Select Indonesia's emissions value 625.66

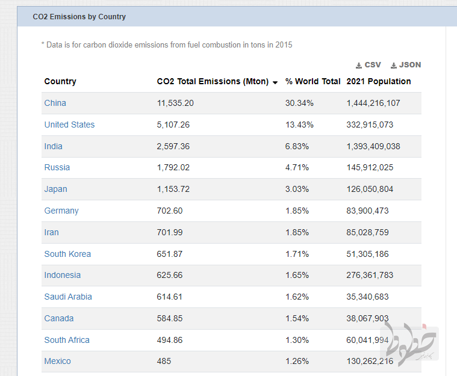(x=170, y=275)
